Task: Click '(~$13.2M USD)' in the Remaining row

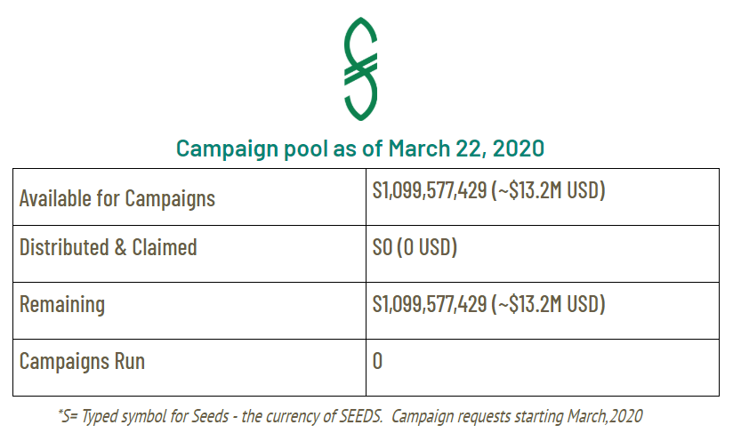Action: click(548, 304)
